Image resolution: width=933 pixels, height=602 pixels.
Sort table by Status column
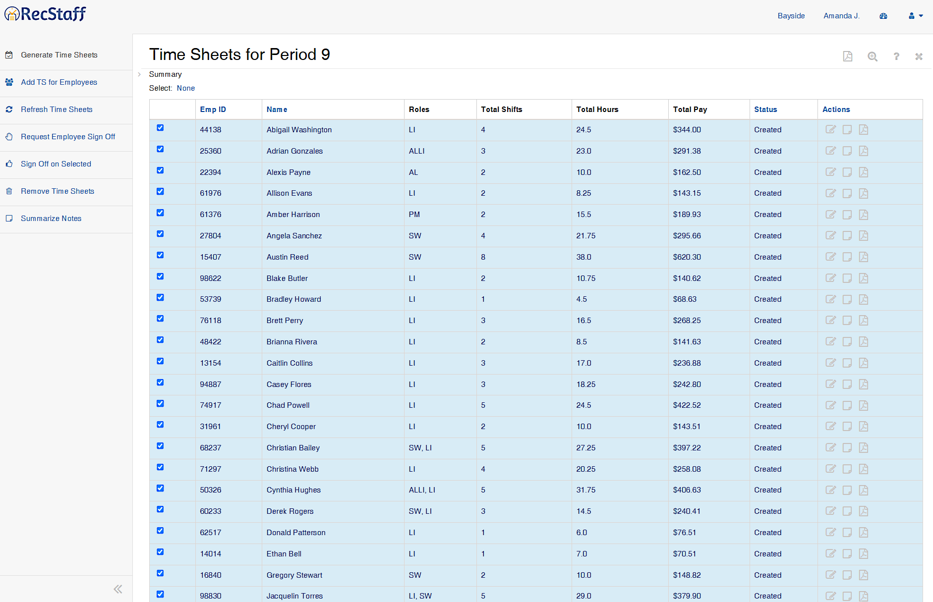[765, 109]
